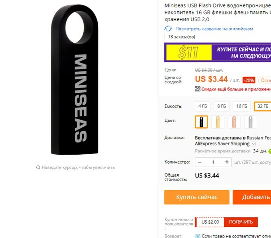Click the magnifier icon under the product image

pyautogui.click(x=38, y=167)
